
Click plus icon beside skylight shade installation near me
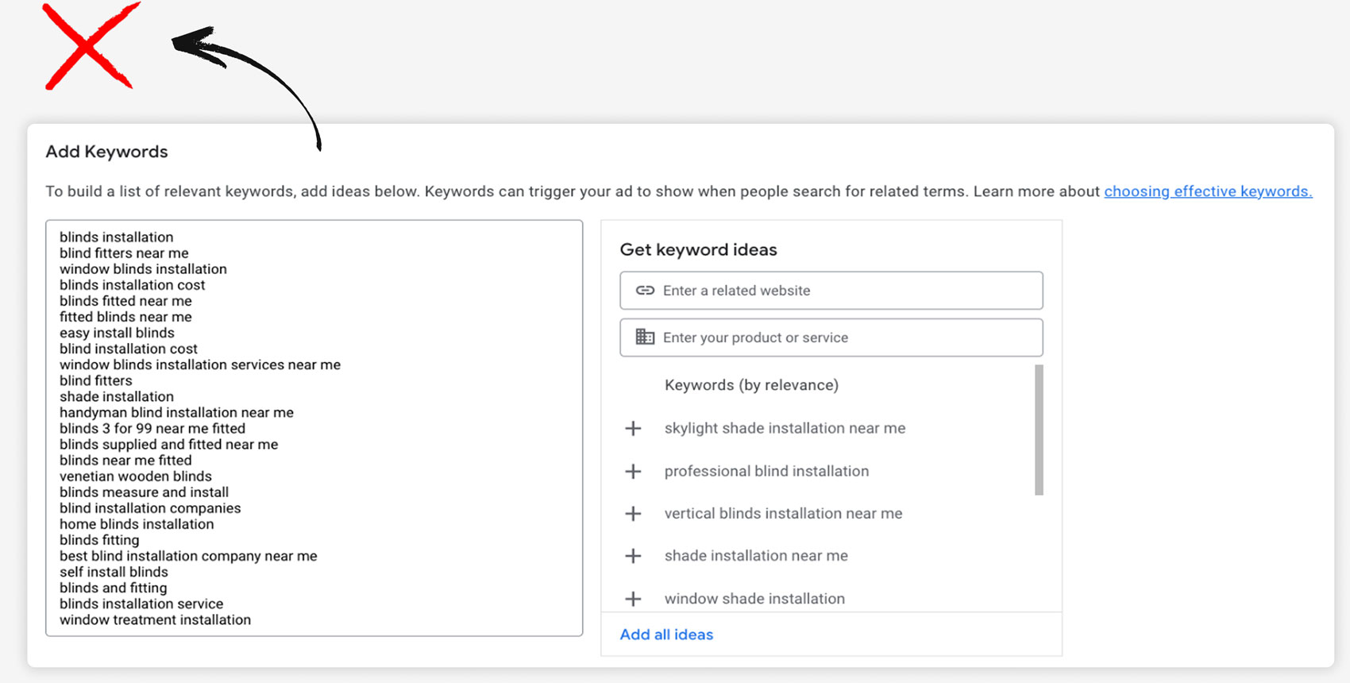click(633, 429)
